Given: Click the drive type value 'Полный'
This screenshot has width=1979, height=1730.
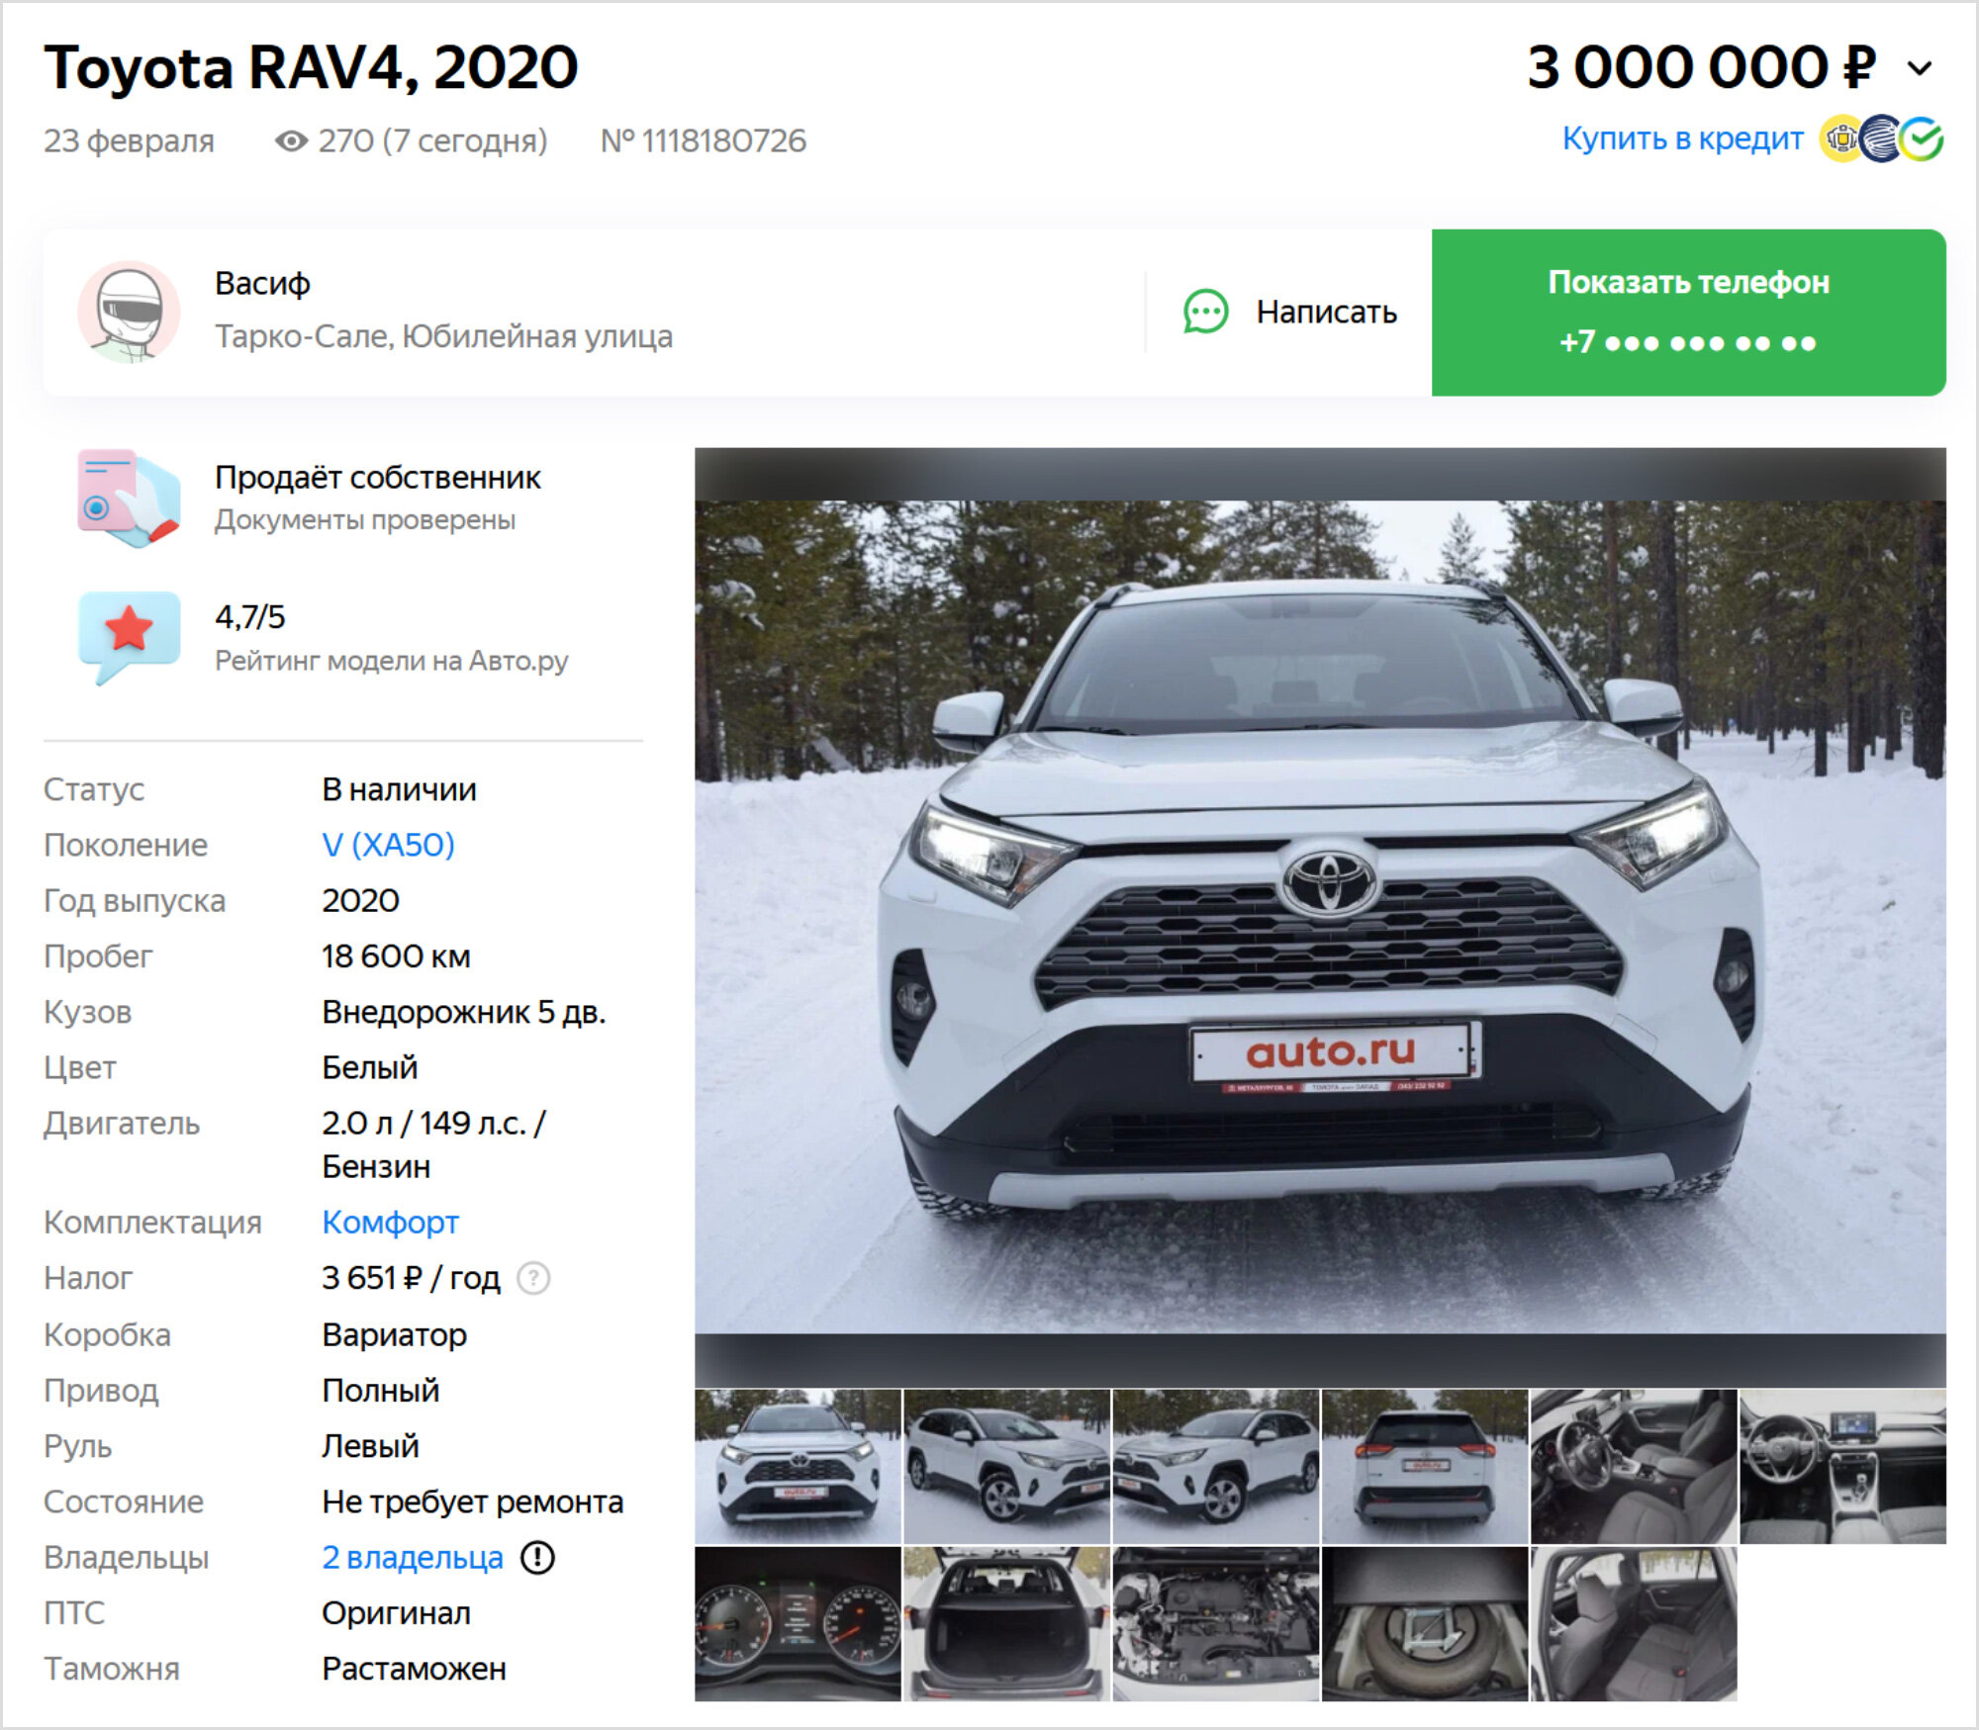Looking at the screenshot, I should coord(381,1391).
